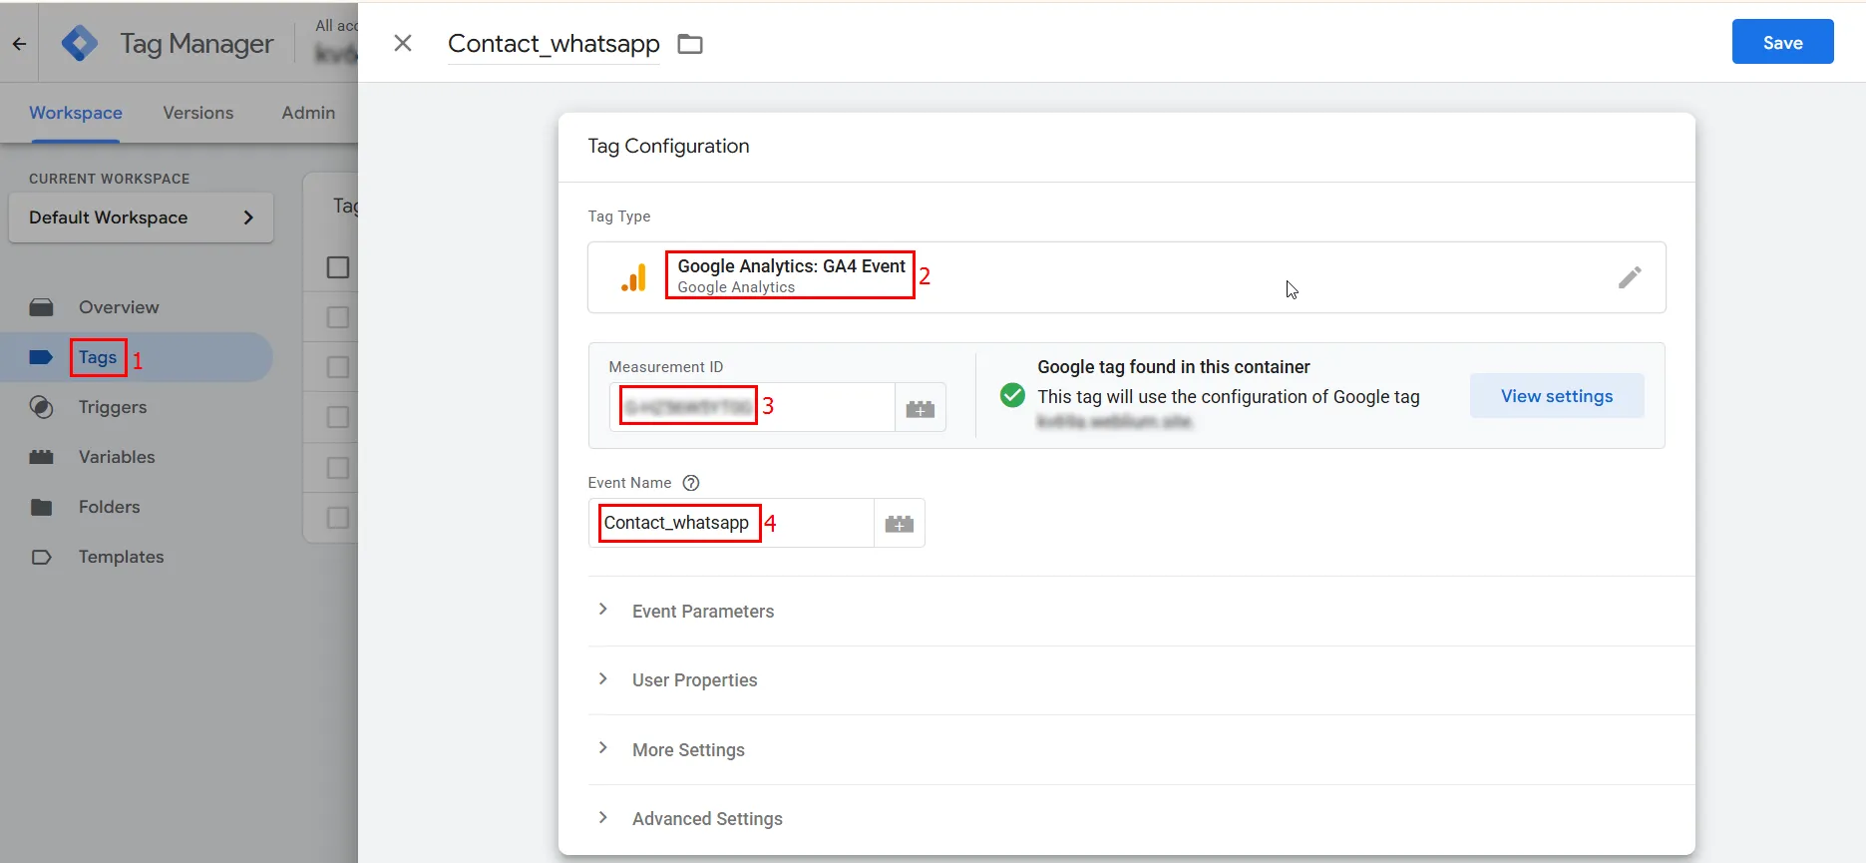Screen dimensions: 1866x863
Task: Click the Tag Configuration heading
Action: coord(668,146)
